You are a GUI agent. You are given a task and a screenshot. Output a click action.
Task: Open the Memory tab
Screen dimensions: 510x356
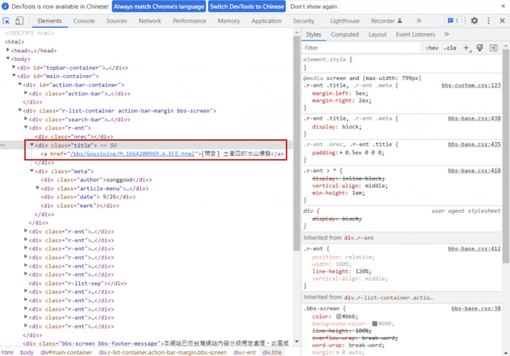(229, 21)
